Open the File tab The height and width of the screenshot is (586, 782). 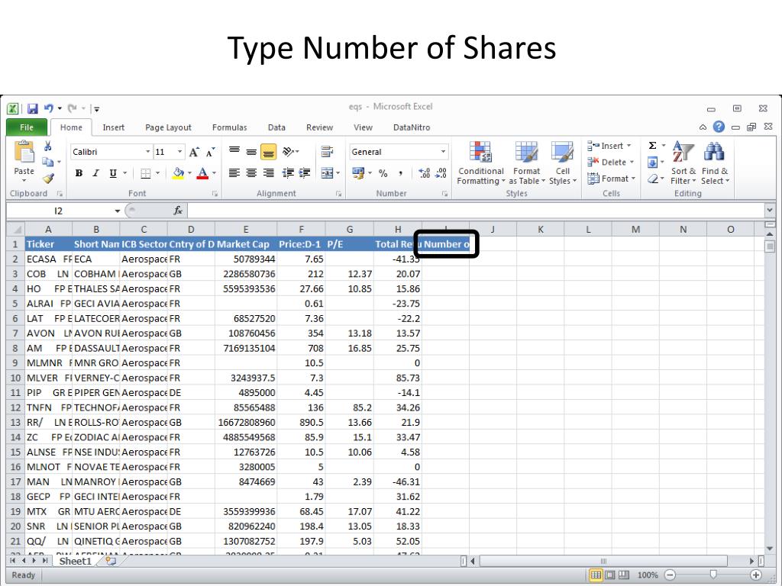pos(27,127)
